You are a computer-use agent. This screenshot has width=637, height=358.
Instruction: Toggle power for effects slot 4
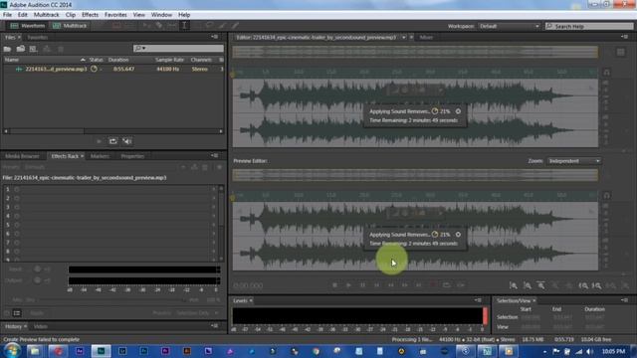click(17, 216)
